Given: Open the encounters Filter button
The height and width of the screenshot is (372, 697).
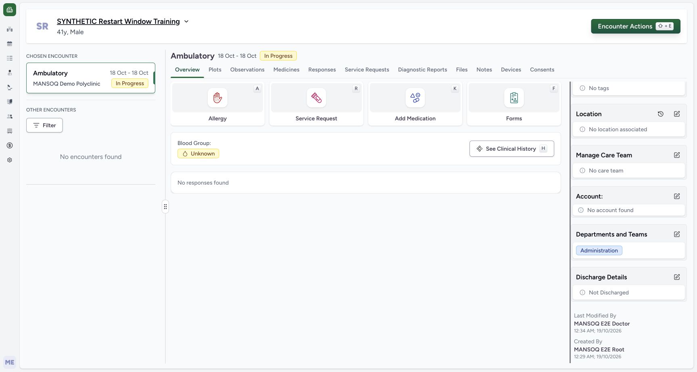Looking at the screenshot, I should 44,125.
